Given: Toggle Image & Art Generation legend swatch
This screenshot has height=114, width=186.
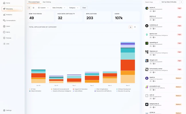Looking at the screenshot, I should [x=74, y=89].
